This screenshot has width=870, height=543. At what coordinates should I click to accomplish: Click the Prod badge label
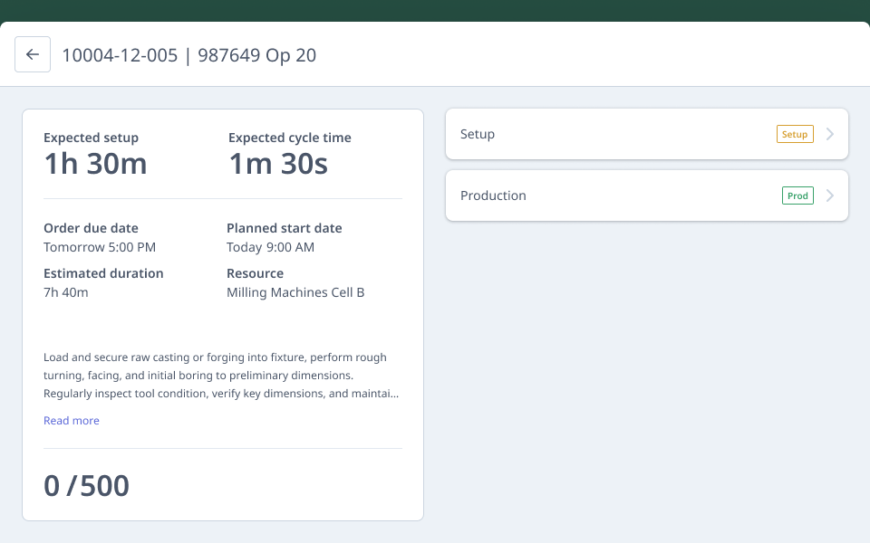[797, 195]
